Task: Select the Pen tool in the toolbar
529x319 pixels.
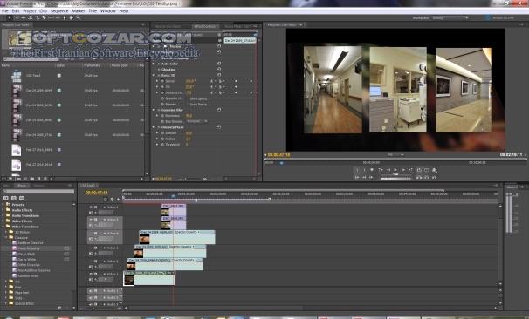Action: click(x=65, y=17)
